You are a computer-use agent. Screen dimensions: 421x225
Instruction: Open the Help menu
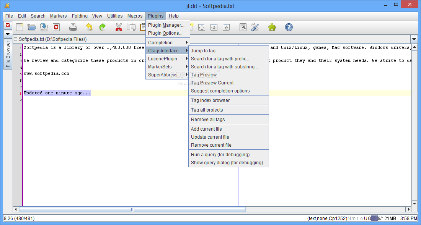pos(174,16)
